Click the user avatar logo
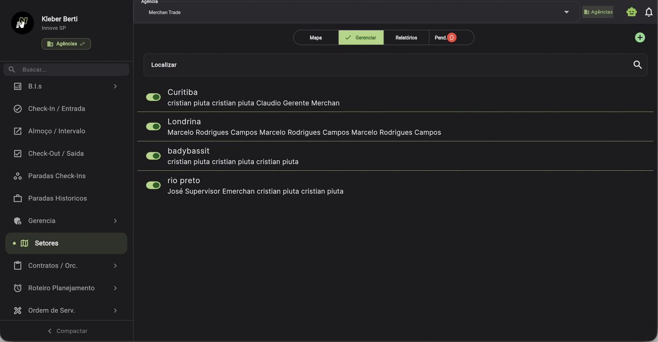The height and width of the screenshot is (342, 658). point(22,23)
